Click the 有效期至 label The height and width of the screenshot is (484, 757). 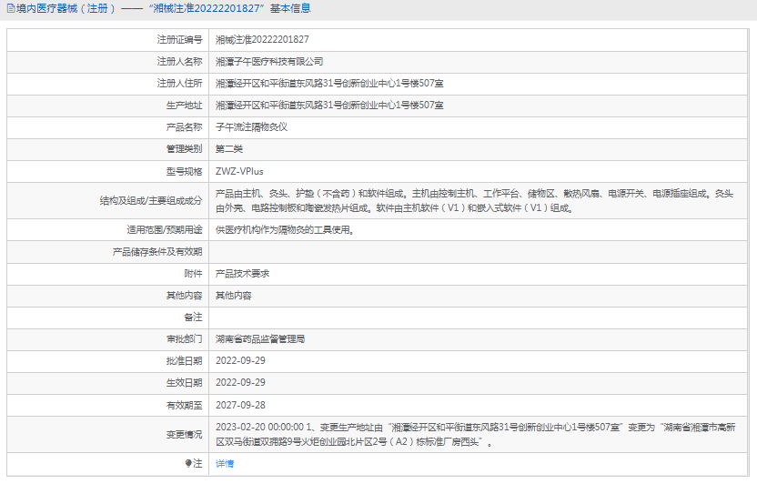coord(185,406)
